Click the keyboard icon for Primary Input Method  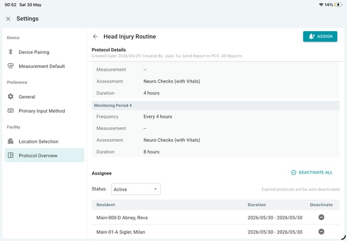tap(10, 111)
